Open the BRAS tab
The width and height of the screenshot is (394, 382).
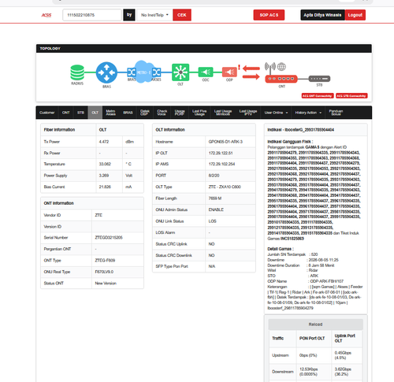point(128,113)
